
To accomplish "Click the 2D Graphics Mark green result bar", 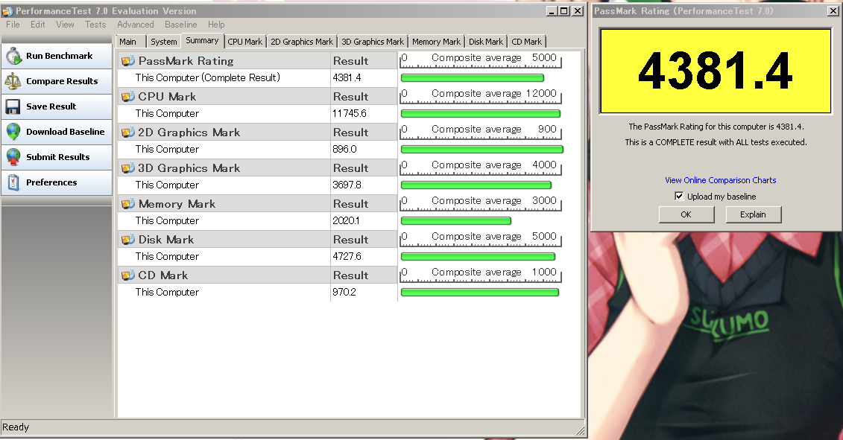I will click(x=482, y=150).
